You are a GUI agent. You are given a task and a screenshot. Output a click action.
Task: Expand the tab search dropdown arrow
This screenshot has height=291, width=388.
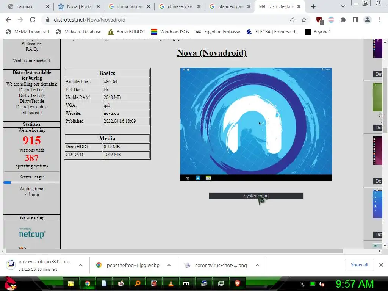[343, 6]
